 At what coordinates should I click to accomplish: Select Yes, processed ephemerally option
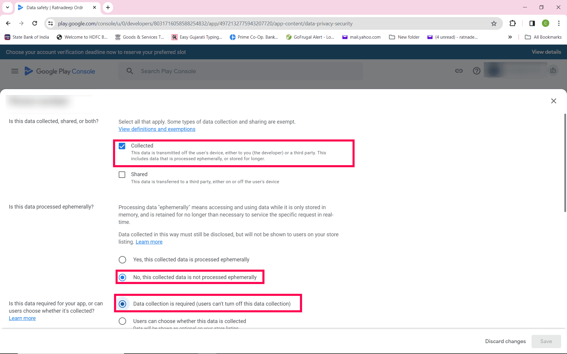(122, 260)
